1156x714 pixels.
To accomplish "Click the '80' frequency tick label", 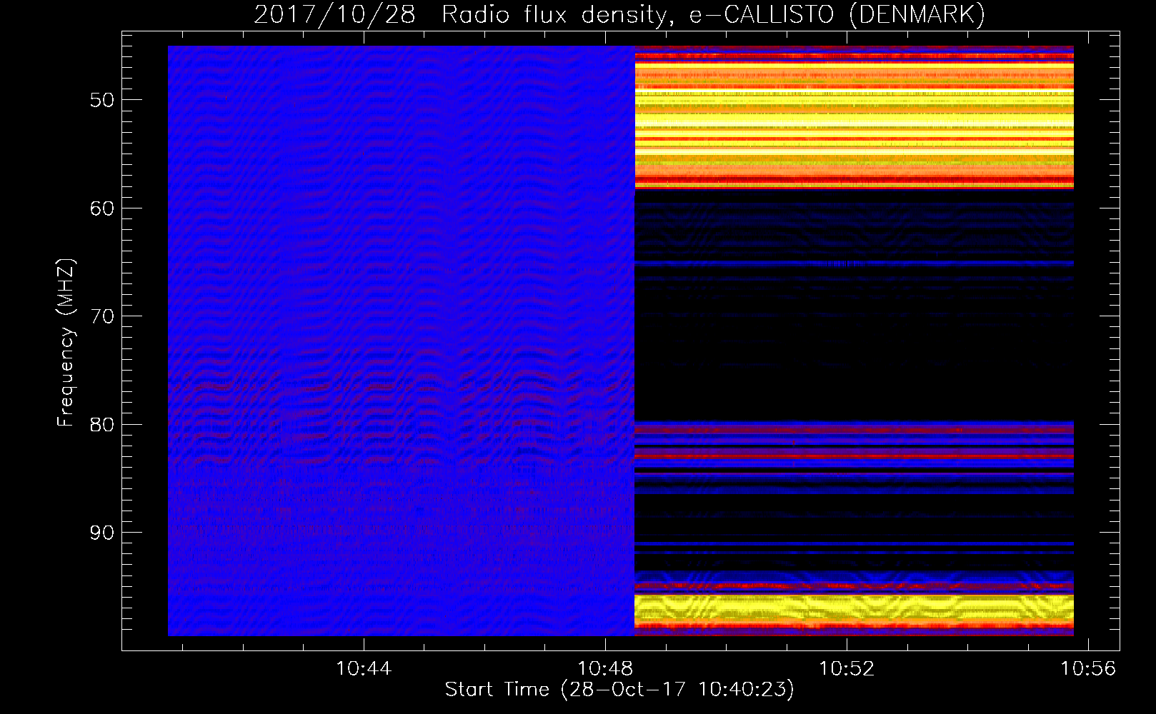I will tap(102, 425).
